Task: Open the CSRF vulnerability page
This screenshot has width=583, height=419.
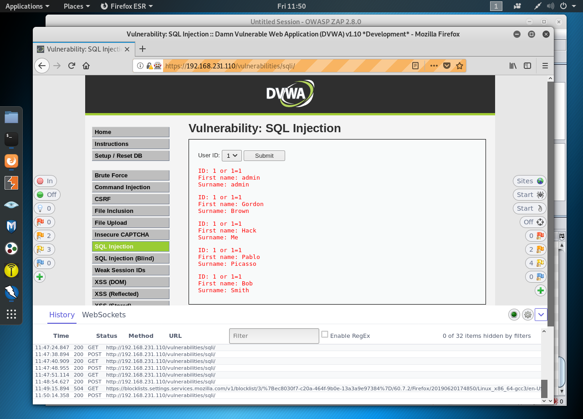Action: coord(131,199)
